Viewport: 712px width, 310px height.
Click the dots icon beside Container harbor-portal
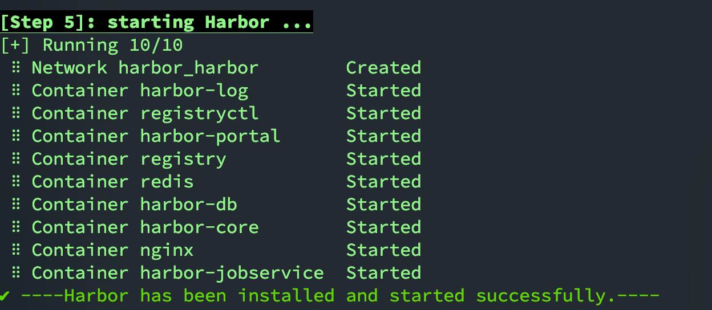click(x=17, y=136)
